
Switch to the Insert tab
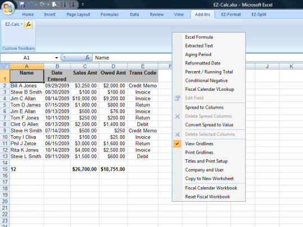pyautogui.click(x=50, y=15)
